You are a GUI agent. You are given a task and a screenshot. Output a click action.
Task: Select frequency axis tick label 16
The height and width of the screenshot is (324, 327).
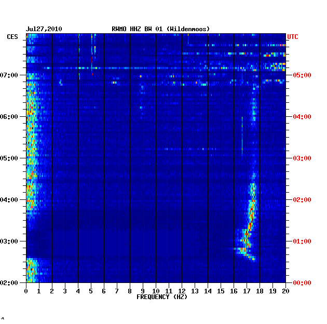pos(234,291)
